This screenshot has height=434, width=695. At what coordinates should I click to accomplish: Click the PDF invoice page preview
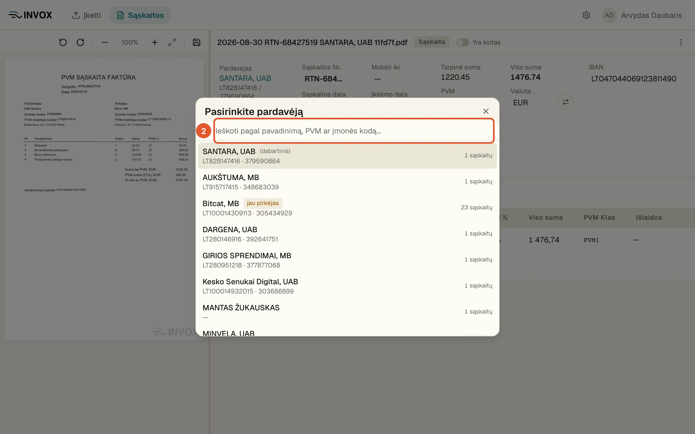[104, 200]
